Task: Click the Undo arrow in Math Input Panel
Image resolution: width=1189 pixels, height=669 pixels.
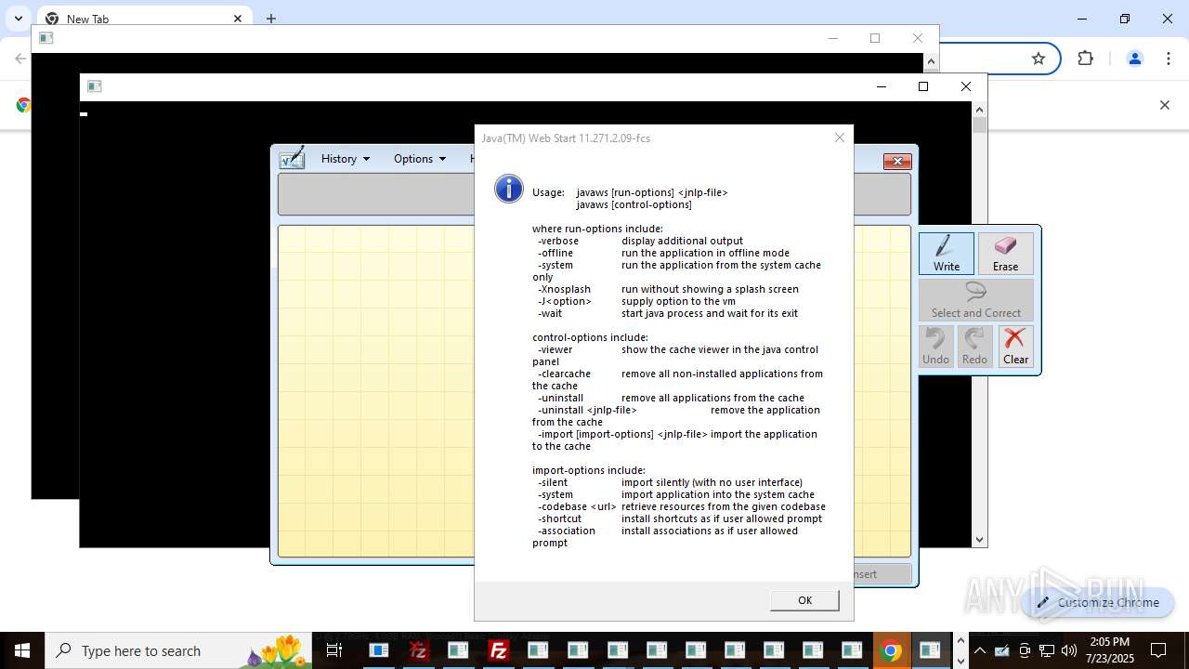Action: point(935,347)
